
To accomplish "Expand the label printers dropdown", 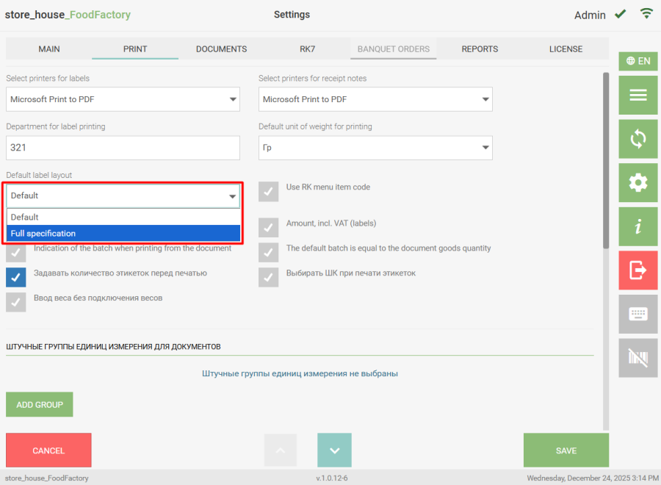I will pos(123,99).
